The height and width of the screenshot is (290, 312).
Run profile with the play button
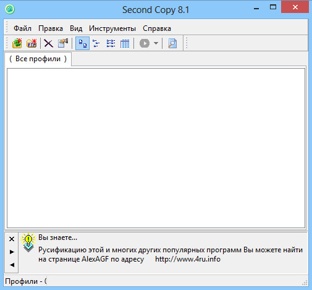click(145, 43)
